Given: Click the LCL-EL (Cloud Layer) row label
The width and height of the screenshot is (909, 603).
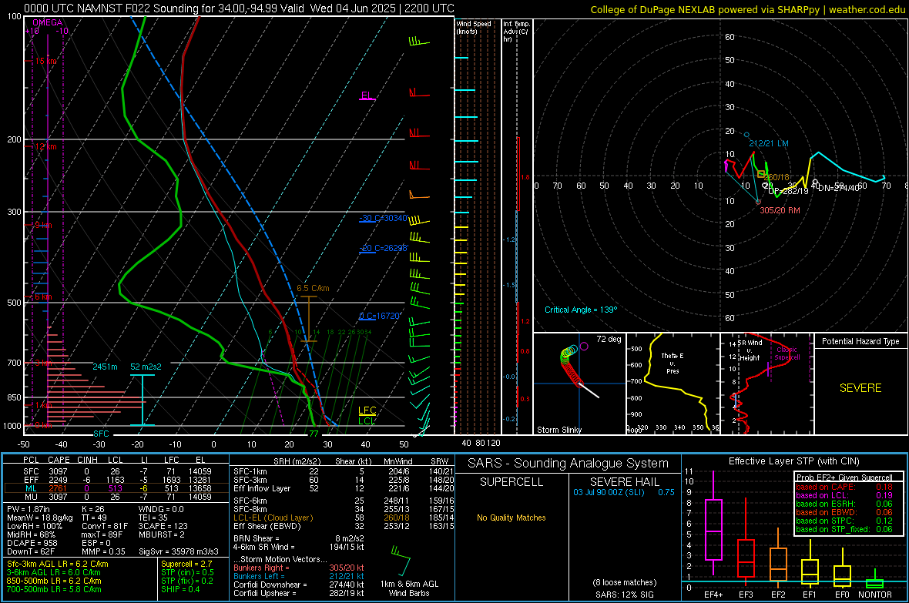Looking at the screenshot, I should [x=273, y=518].
